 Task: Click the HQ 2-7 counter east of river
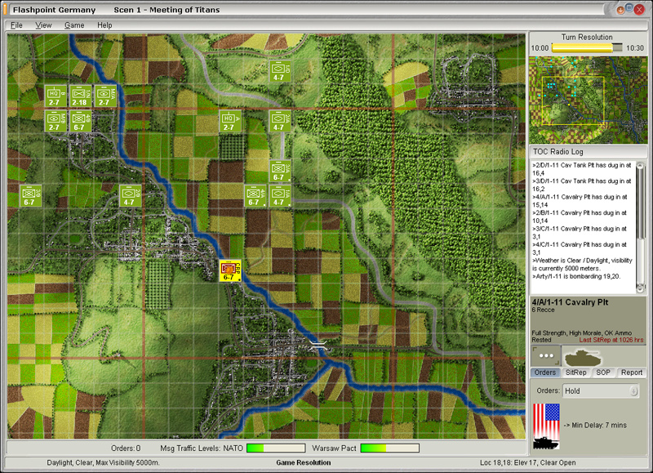pos(229,122)
